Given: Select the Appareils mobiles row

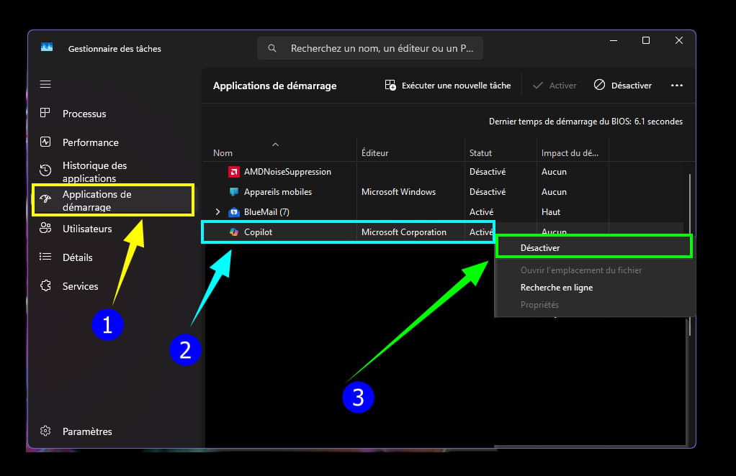Looking at the screenshot, I should 277,192.
